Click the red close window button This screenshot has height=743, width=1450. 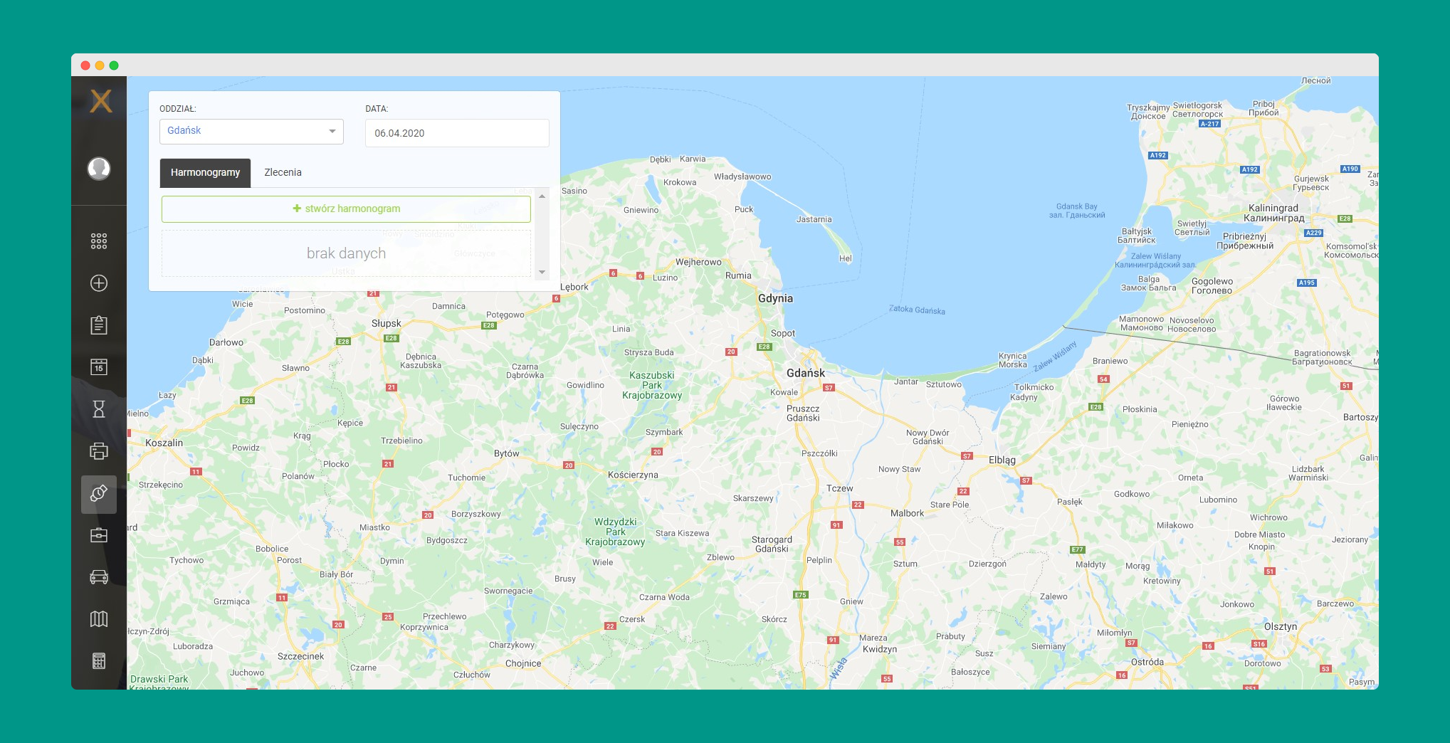(85, 65)
